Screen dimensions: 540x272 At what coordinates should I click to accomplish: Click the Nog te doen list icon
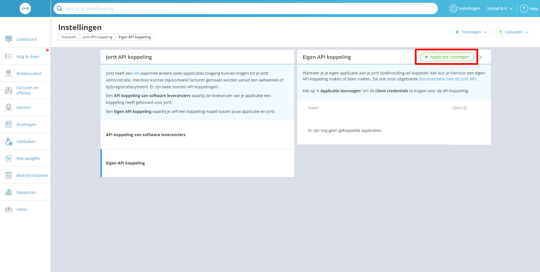click(x=9, y=56)
